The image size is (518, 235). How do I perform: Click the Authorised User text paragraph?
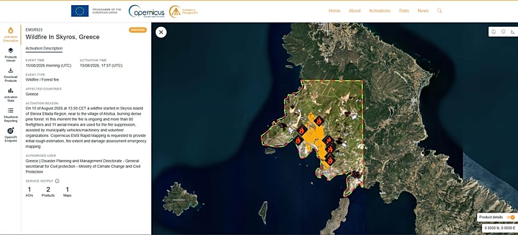[84, 166]
